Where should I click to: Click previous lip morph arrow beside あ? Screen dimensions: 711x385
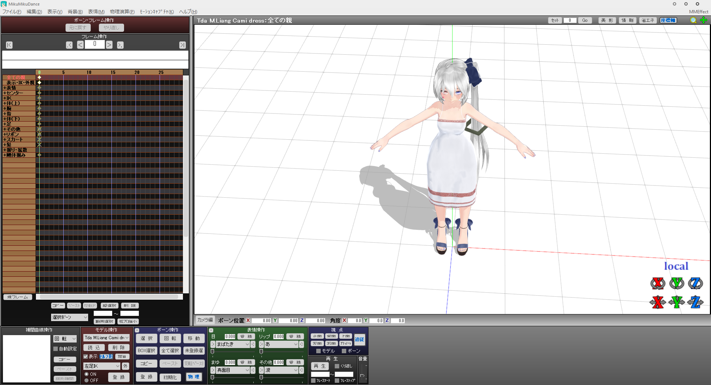click(x=261, y=344)
